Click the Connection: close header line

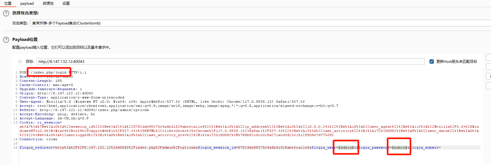click(38, 139)
